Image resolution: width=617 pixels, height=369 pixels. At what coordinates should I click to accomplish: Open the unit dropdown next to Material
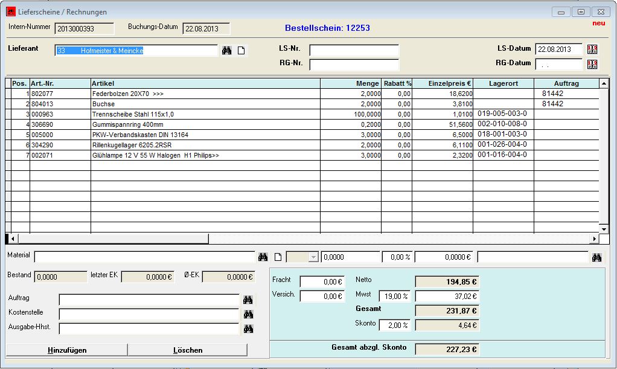313,257
